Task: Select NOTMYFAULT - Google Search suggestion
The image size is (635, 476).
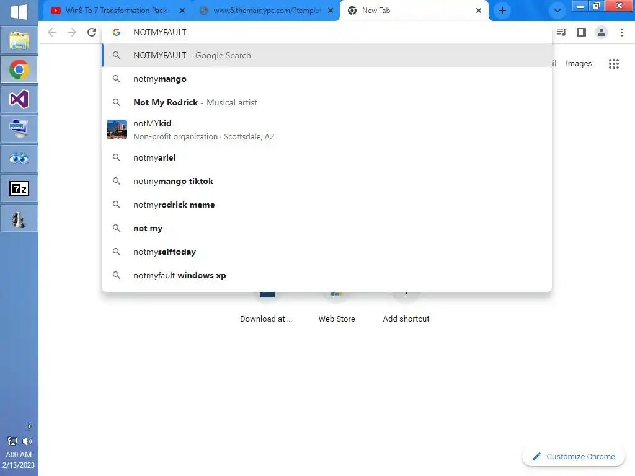Action: pyautogui.click(x=326, y=55)
